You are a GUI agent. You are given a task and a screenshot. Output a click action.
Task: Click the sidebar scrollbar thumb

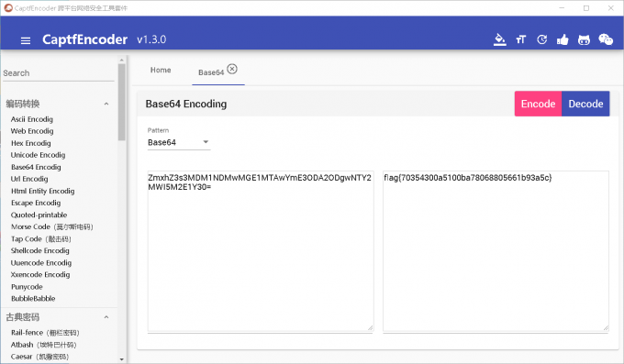tap(122, 102)
